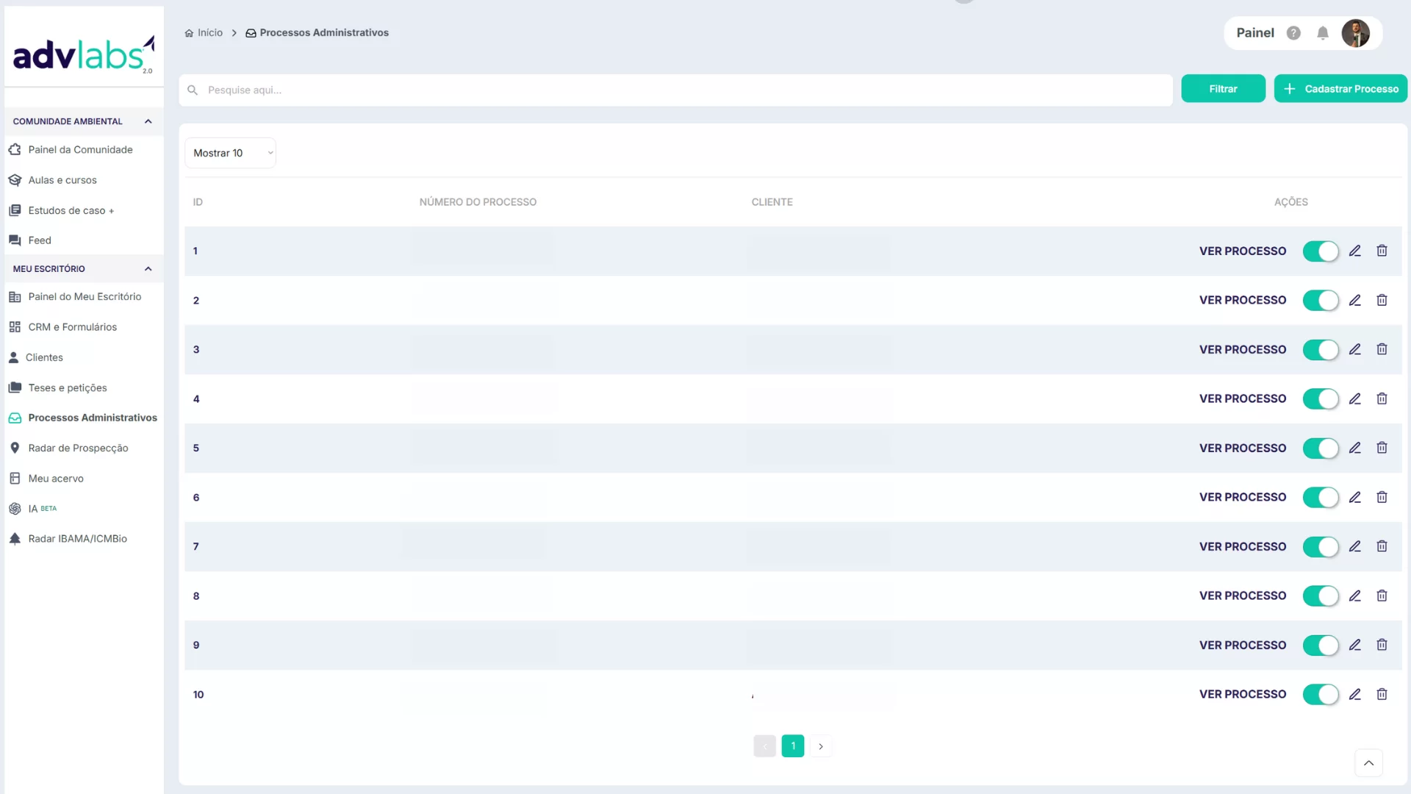Collapse the Meu Escritório section
The image size is (1411, 794).
click(148, 269)
